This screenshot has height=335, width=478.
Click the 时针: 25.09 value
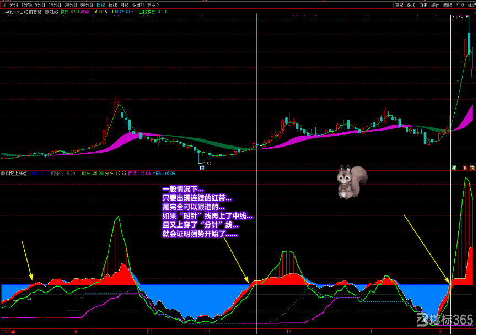(x=93, y=174)
